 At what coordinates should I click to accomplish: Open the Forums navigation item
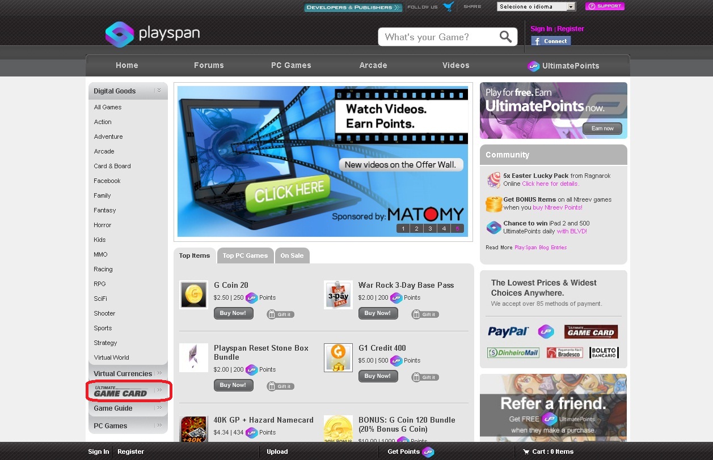[x=209, y=65]
